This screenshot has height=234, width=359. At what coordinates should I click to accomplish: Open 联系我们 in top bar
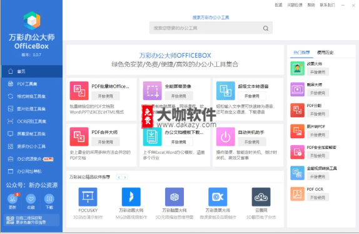[x=327, y=5]
